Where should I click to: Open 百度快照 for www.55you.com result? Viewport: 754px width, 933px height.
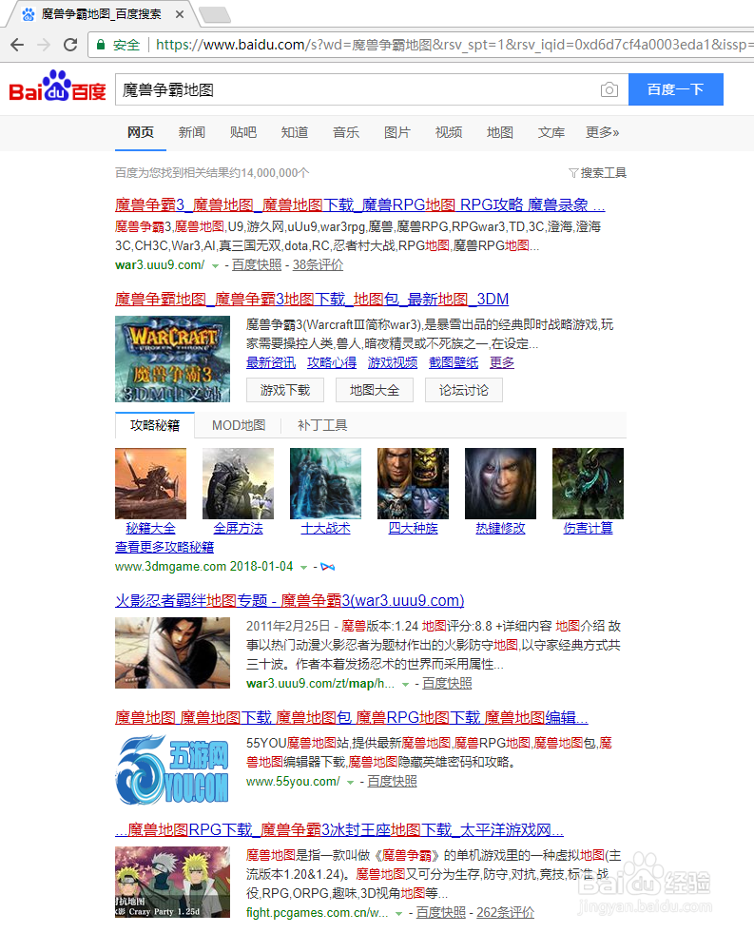[392, 781]
